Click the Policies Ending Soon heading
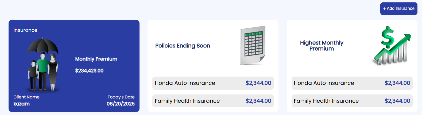This screenshot has width=422, height=115. click(x=183, y=46)
